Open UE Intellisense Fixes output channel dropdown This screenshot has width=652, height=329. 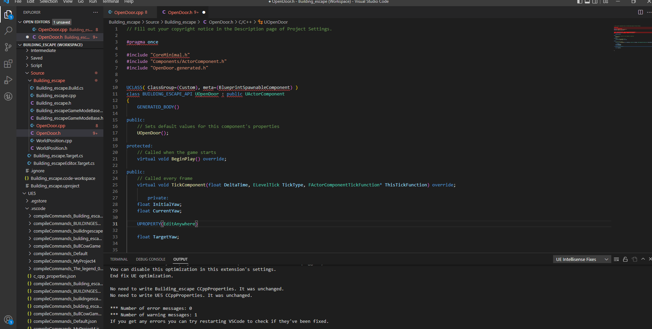click(x=582, y=259)
